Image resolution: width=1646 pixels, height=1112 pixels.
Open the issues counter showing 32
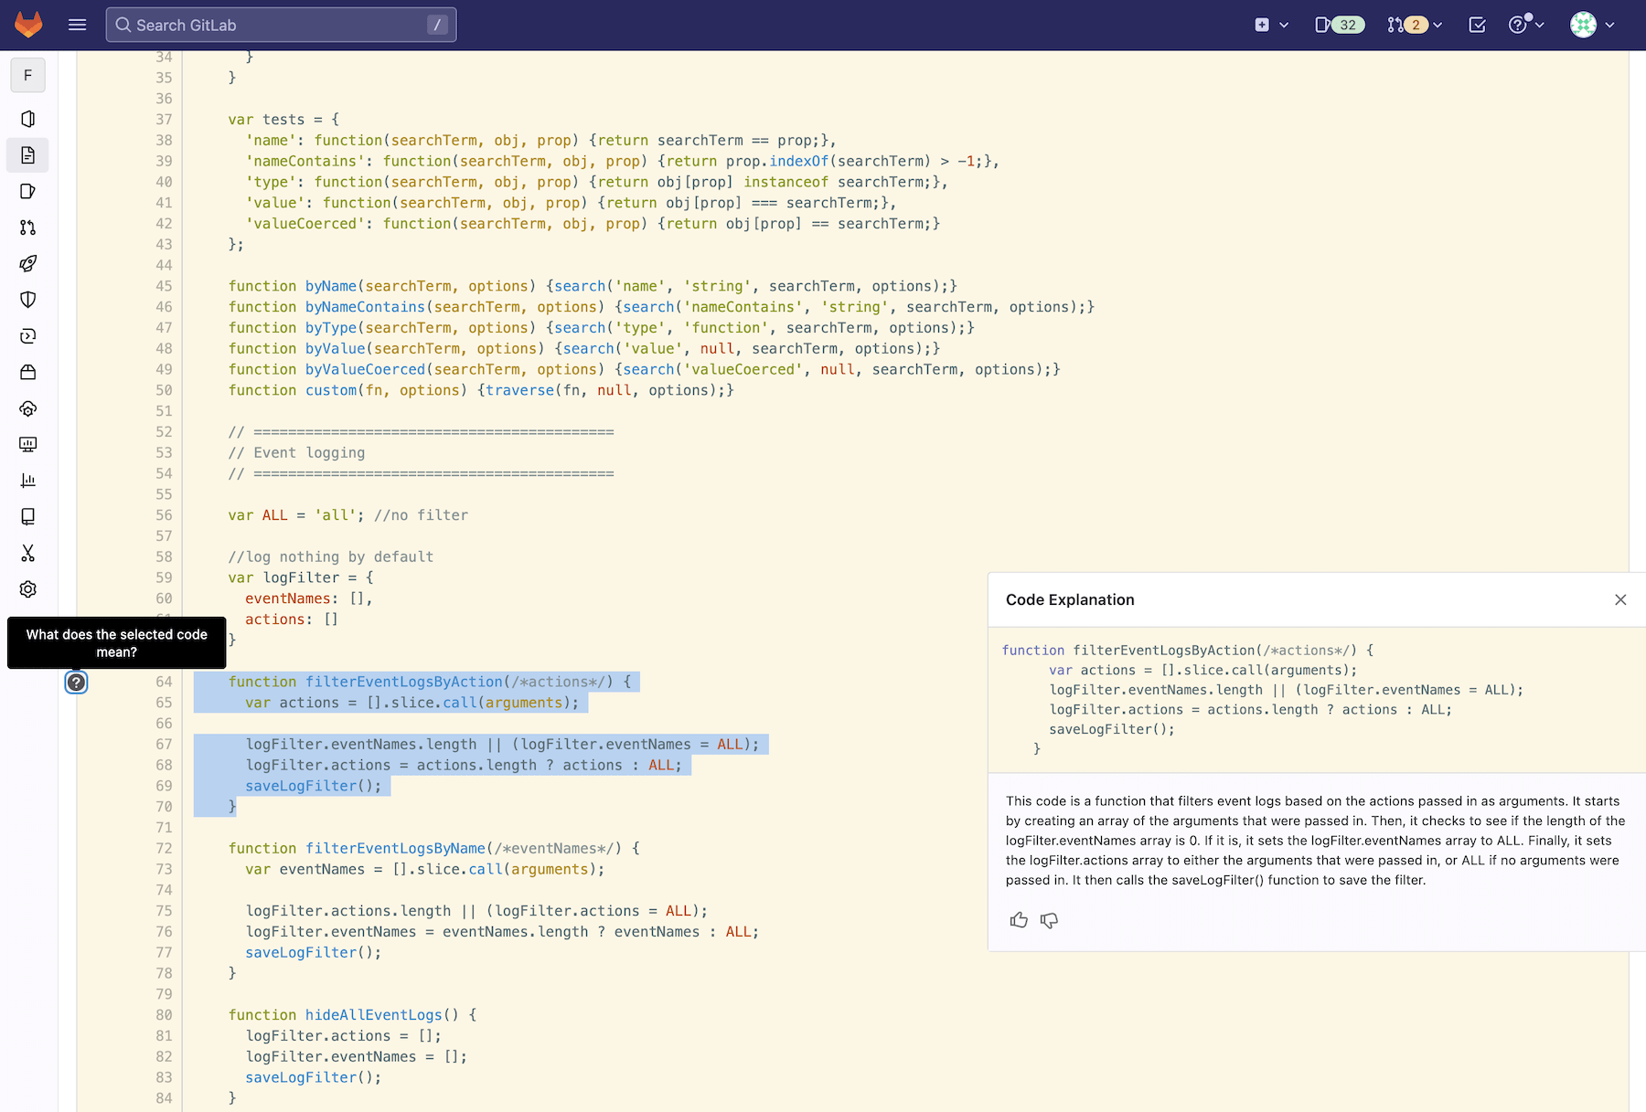coord(1338,25)
